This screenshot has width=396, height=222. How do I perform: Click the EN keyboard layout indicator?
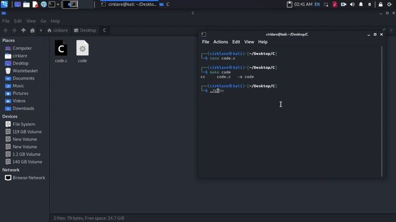coord(317,4)
